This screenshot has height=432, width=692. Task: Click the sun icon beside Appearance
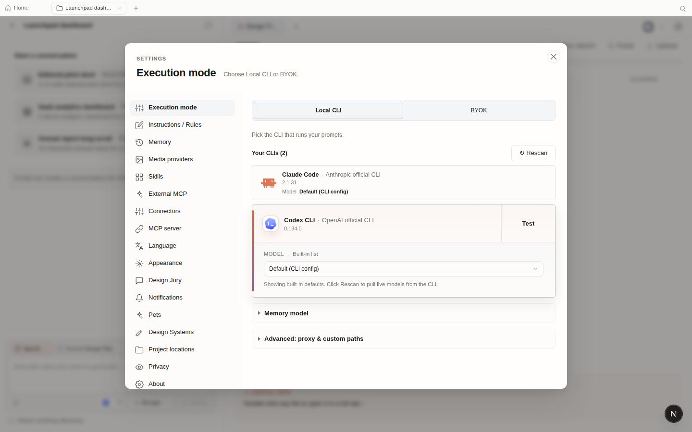coord(139,263)
